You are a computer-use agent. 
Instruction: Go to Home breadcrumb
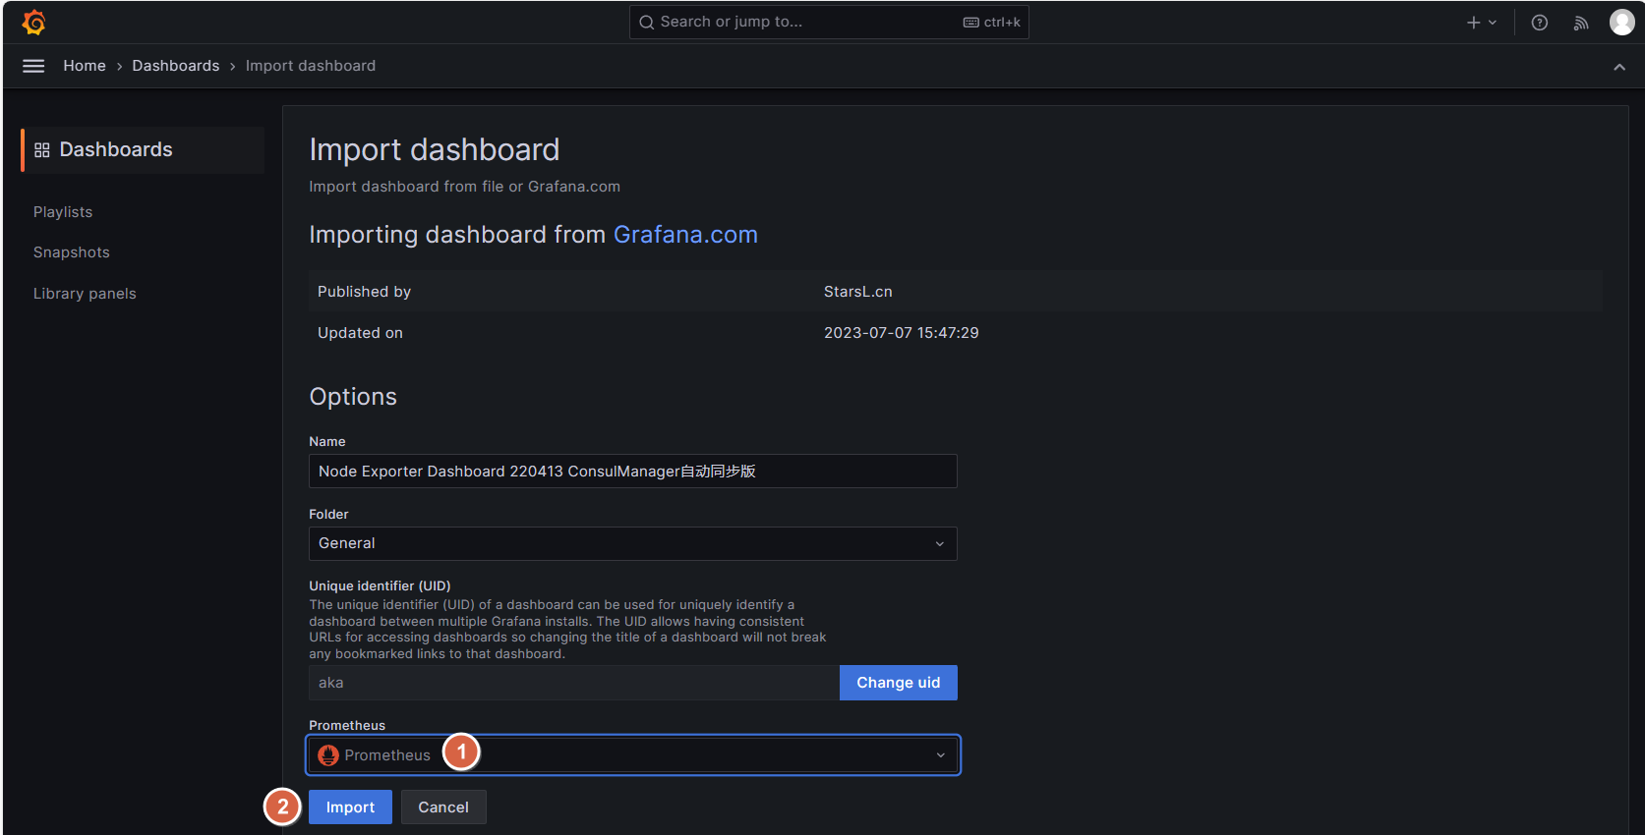85,66
